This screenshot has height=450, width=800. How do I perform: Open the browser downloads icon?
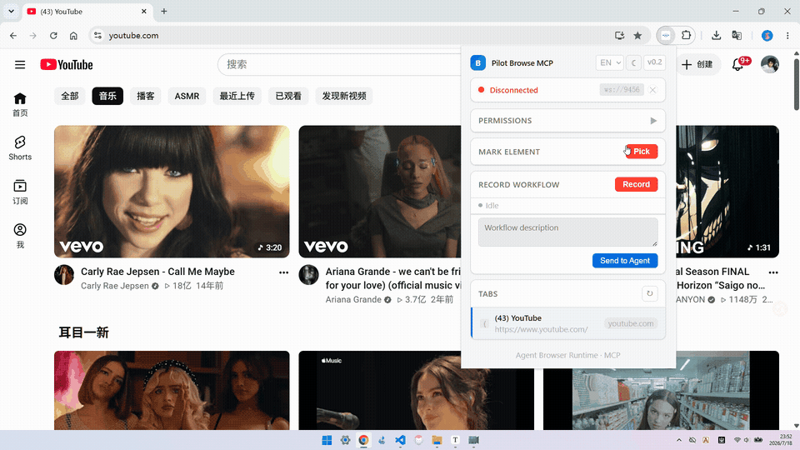pos(716,35)
